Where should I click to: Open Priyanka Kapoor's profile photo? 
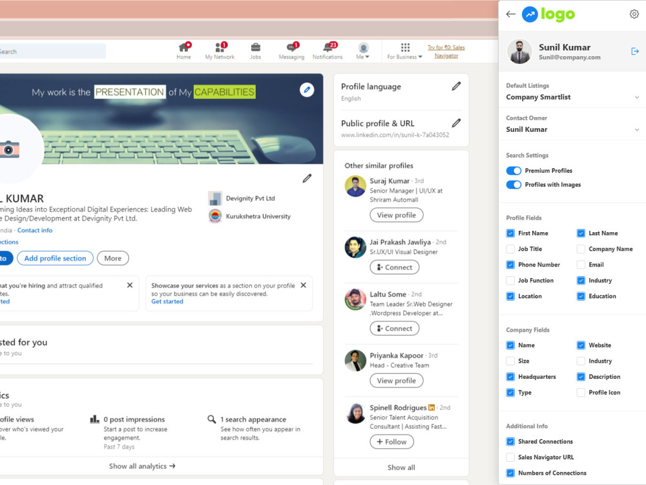355,360
